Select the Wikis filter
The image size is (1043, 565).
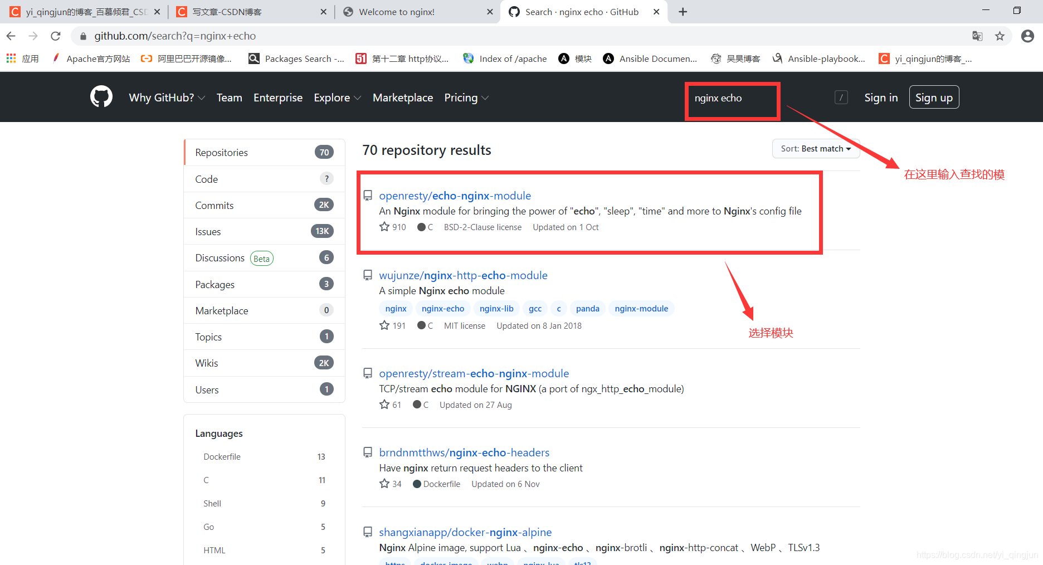point(265,363)
